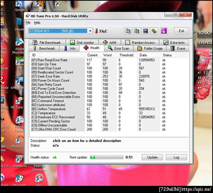
Task: Click the Log button
Action: click(176, 157)
